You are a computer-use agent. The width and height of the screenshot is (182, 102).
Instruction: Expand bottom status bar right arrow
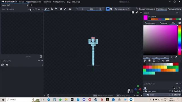(141, 95)
